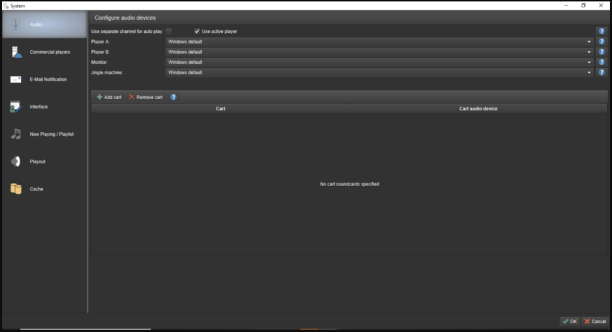Enable separate channel for auto play checkbox
The height and width of the screenshot is (332, 612).
click(x=169, y=31)
